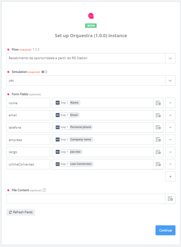
Task: Open insert-field picker for telefone row
Action: tap(158, 127)
